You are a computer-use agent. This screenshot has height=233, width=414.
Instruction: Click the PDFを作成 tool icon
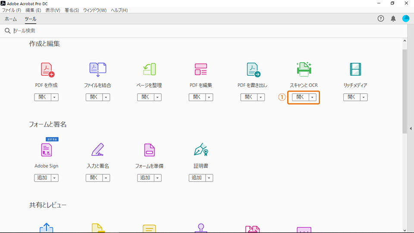coord(47,70)
